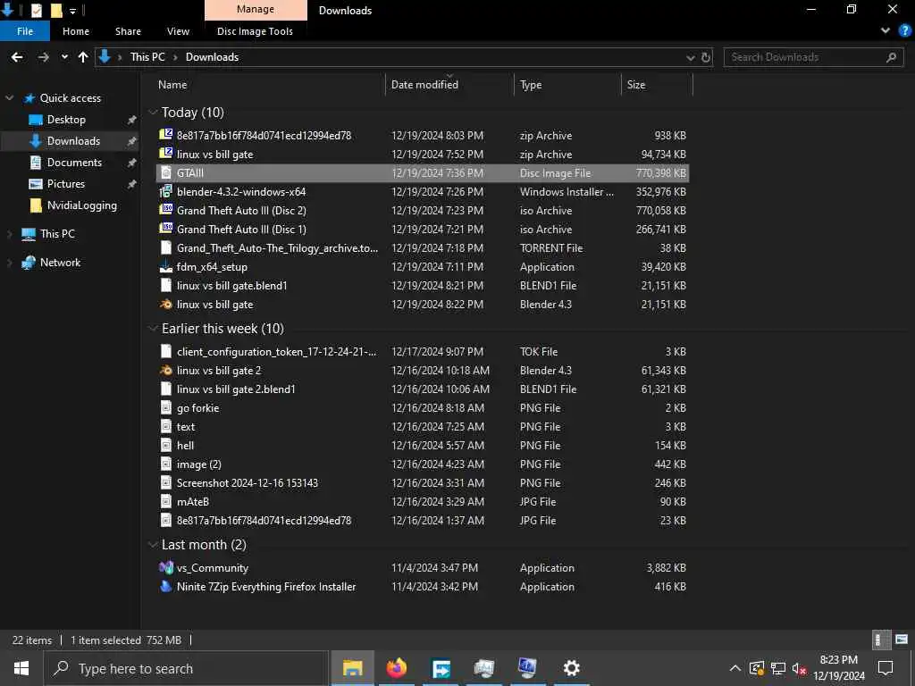Select Pictures in Quick access

tap(65, 184)
